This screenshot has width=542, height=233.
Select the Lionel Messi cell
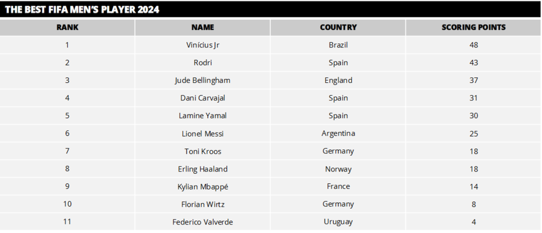[x=203, y=134]
